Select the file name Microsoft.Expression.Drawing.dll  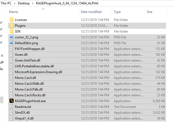[38, 72]
